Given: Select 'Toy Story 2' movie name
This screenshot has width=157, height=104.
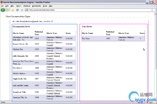Looking at the screenshot, I should (17, 68).
